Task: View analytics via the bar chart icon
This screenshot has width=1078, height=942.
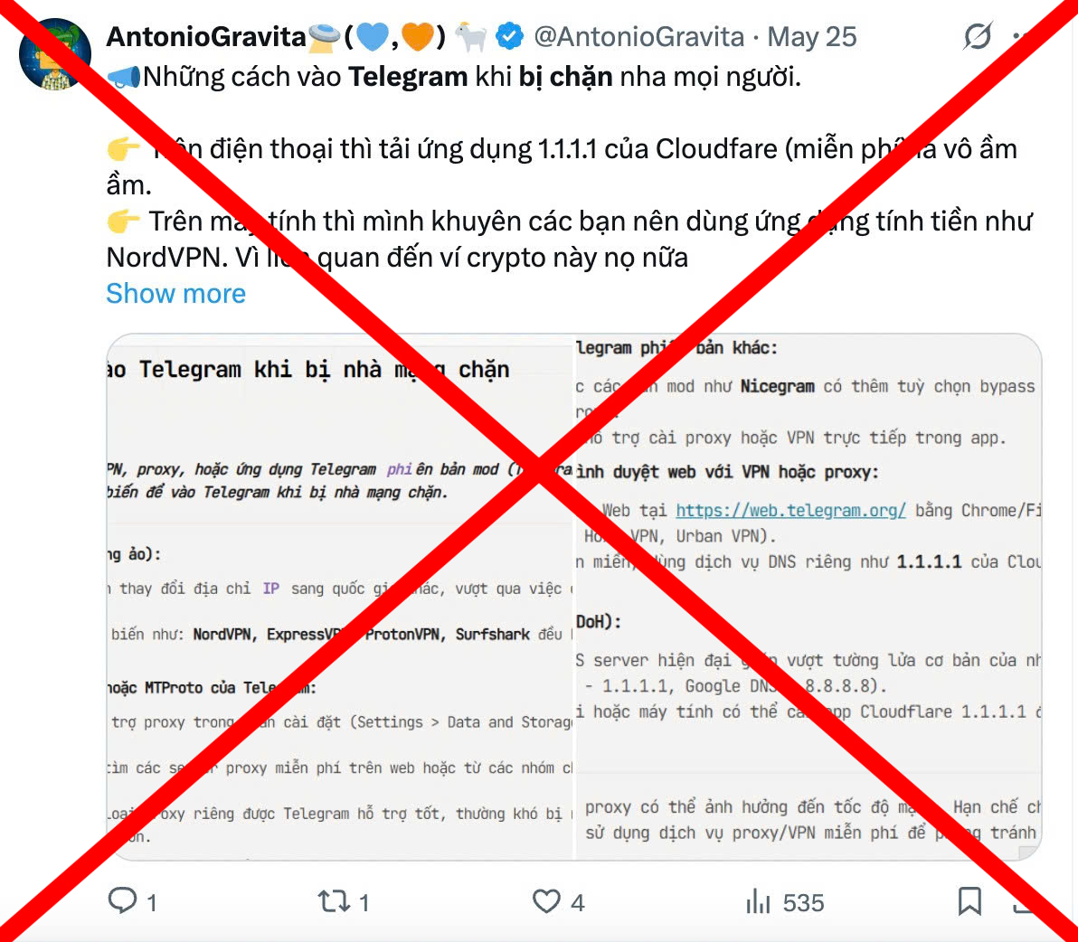Action: tap(759, 900)
